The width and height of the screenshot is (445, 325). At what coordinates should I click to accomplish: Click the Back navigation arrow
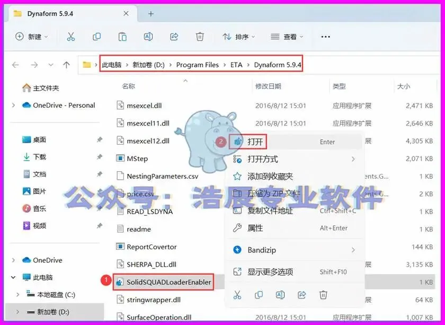pos(15,65)
